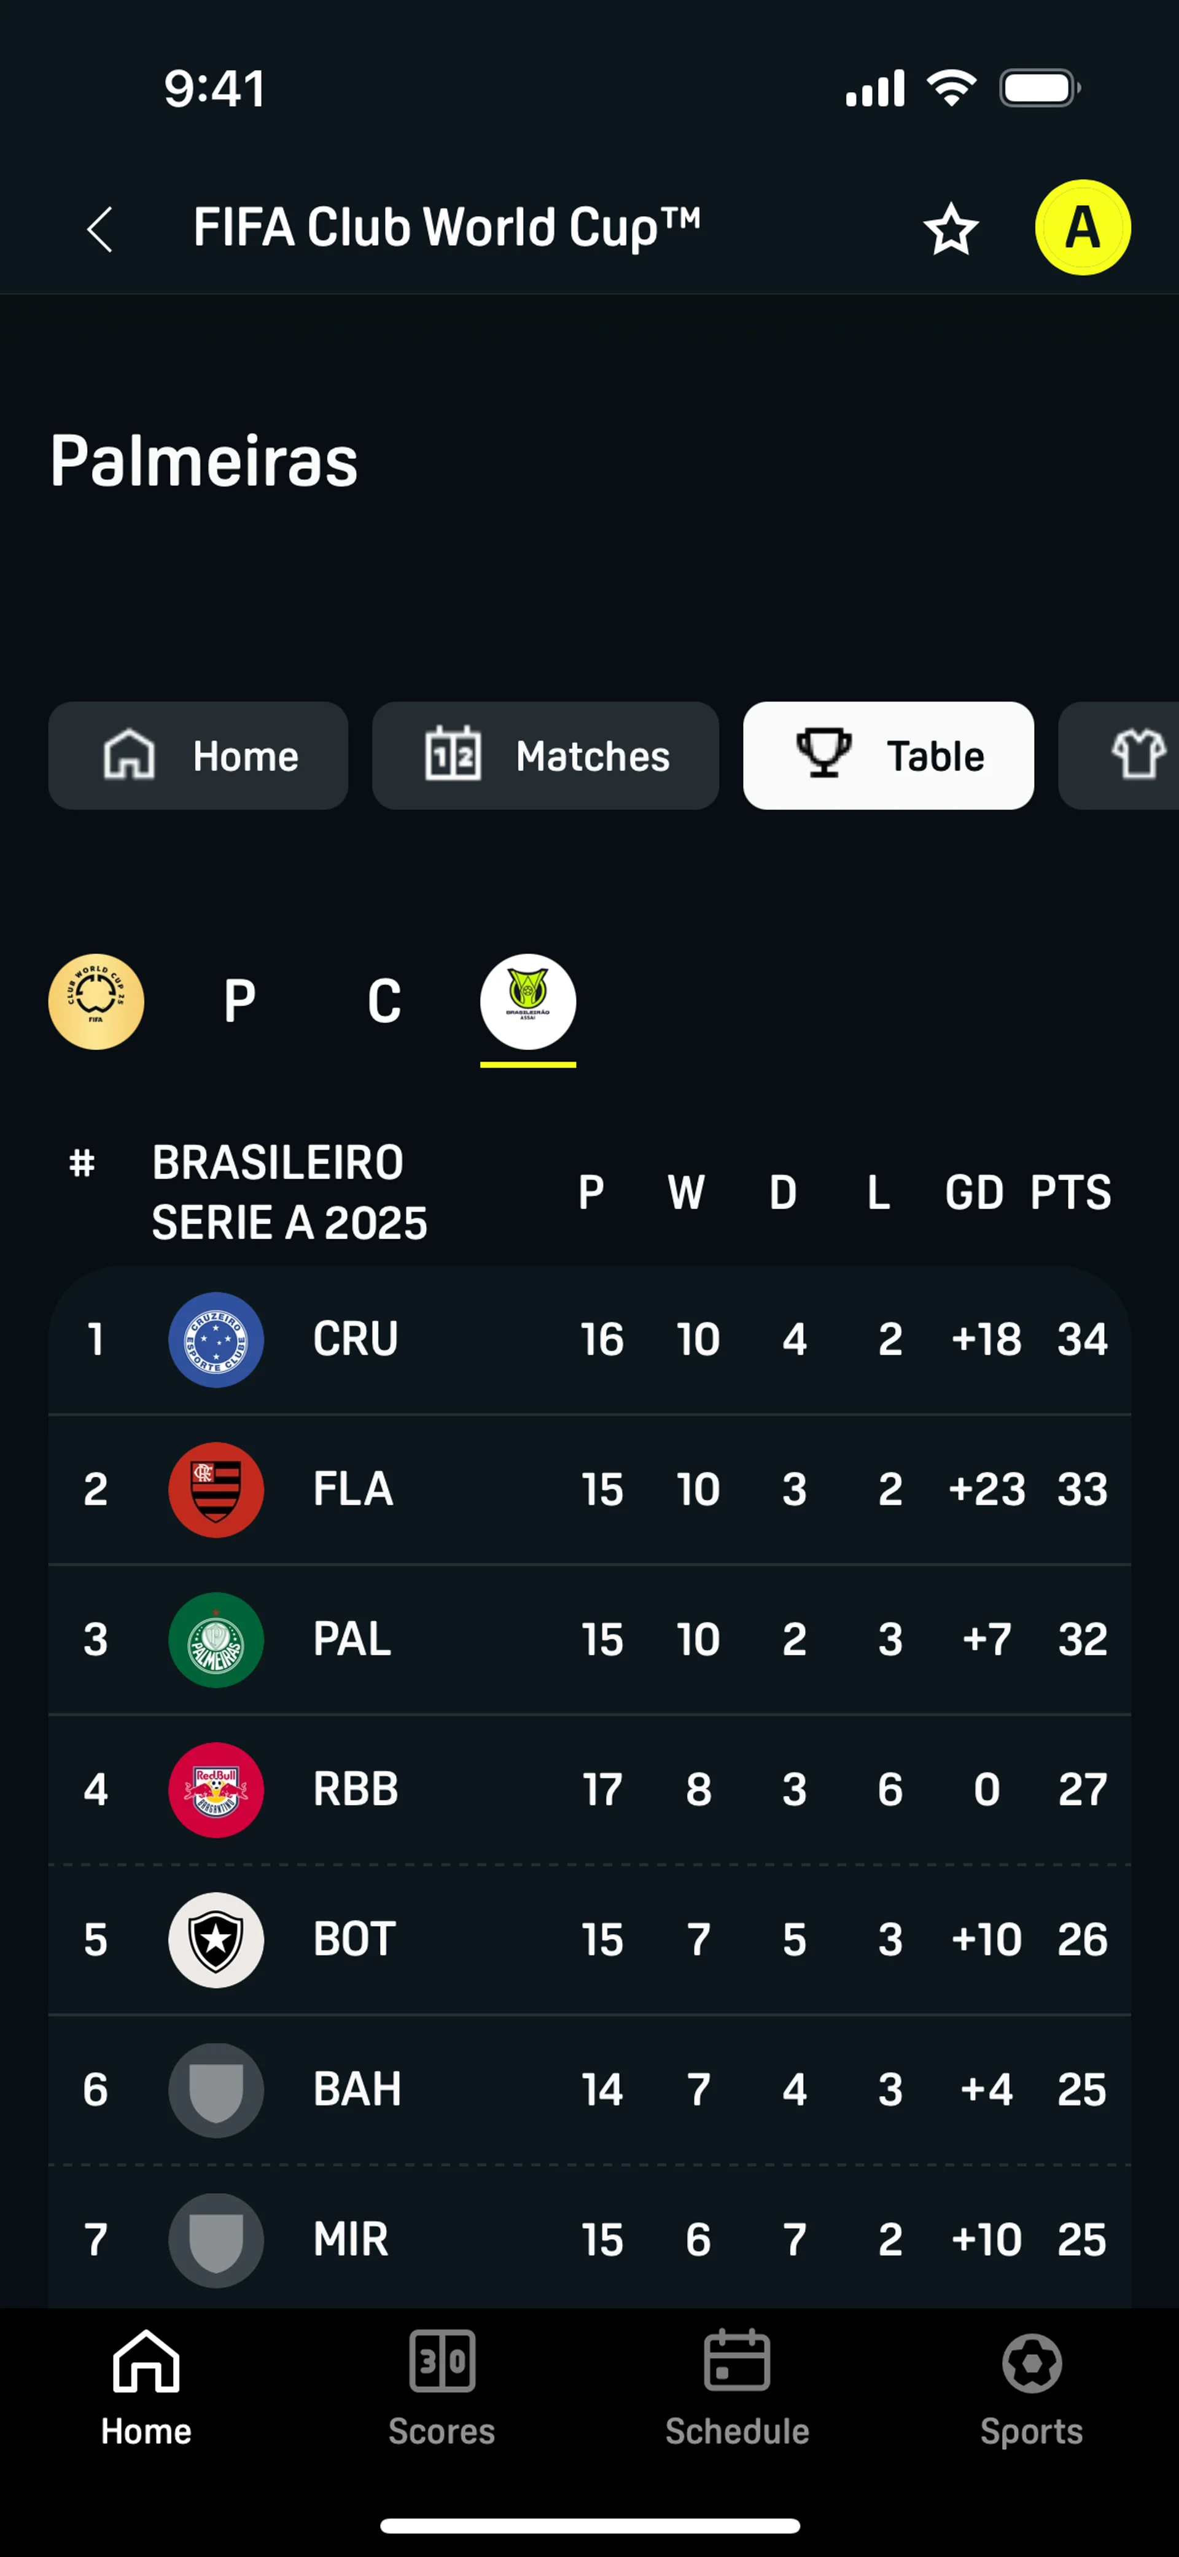The width and height of the screenshot is (1179, 2557).
Task: Go to Scores in bottom navigation
Action: point(442,2388)
